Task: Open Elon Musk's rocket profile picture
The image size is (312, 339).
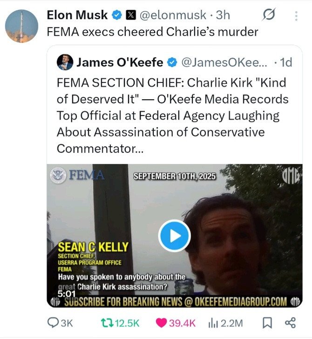Action: (22, 26)
